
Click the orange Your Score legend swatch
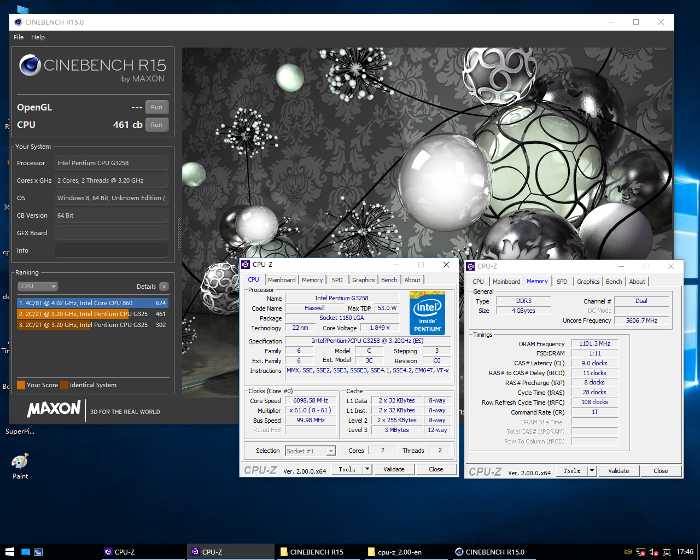point(21,385)
